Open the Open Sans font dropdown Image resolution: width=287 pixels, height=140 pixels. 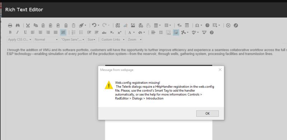pyautogui.click(x=72, y=39)
